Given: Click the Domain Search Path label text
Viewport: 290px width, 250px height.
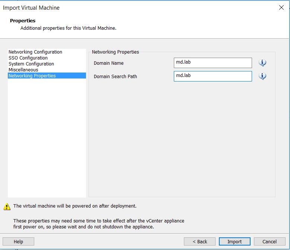Looking at the screenshot, I should pos(115,77).
